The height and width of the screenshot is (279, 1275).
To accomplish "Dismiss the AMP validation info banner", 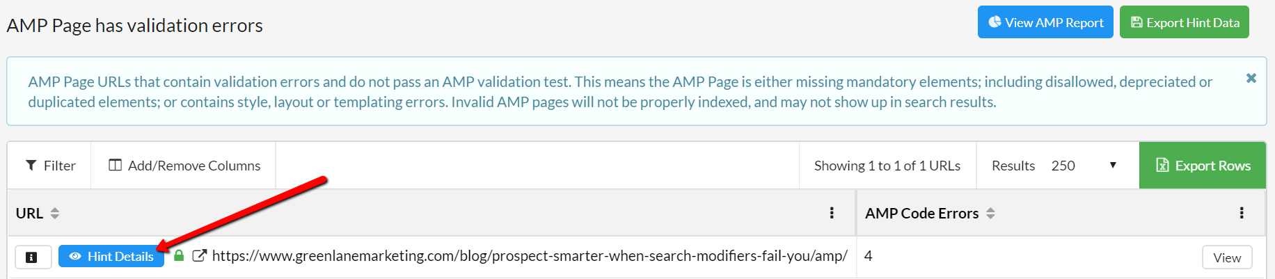I will (x=1251, y=78).
